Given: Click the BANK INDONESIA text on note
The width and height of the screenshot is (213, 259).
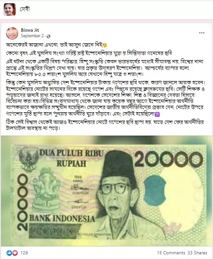Looking at the screenshot, I should [62, 219].
